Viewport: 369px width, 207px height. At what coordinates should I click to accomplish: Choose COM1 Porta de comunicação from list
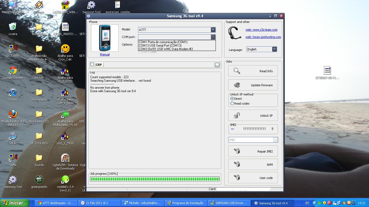177,42
